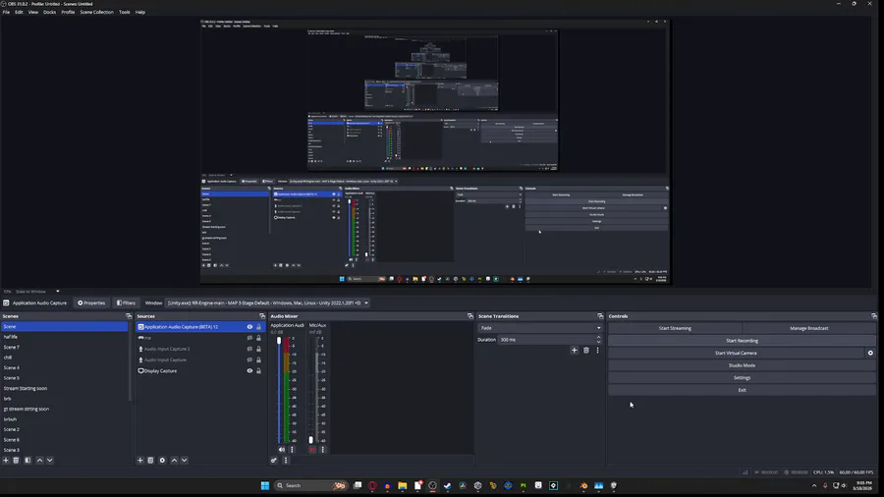
Task: Hide the Application Audio Capture (BETA) 12 source
Action: click(x=249, y=327)
